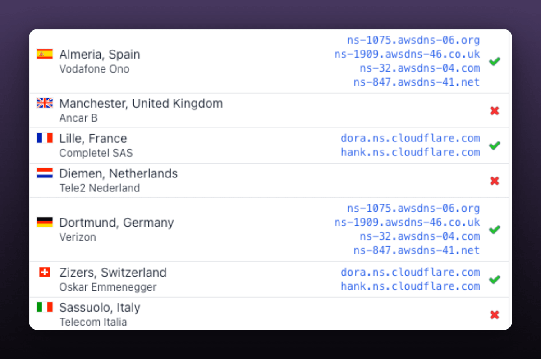Image resolution: width=541 pixels, height=359 pixels.
Task: Click the United Kingdom flag icon
Action: coord(45,103)
